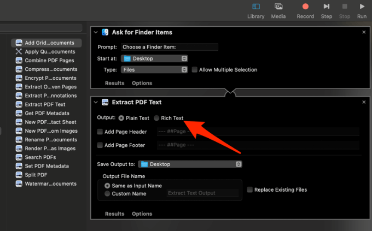
Task: Collapse the Extract PDF Text action
Action: click(x=96, y=102)
